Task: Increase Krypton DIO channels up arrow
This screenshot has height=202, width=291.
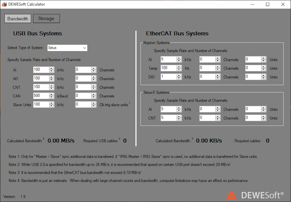Action: [218, 75]
